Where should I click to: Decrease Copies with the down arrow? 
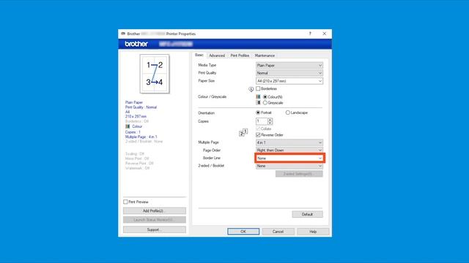[270, 123]
